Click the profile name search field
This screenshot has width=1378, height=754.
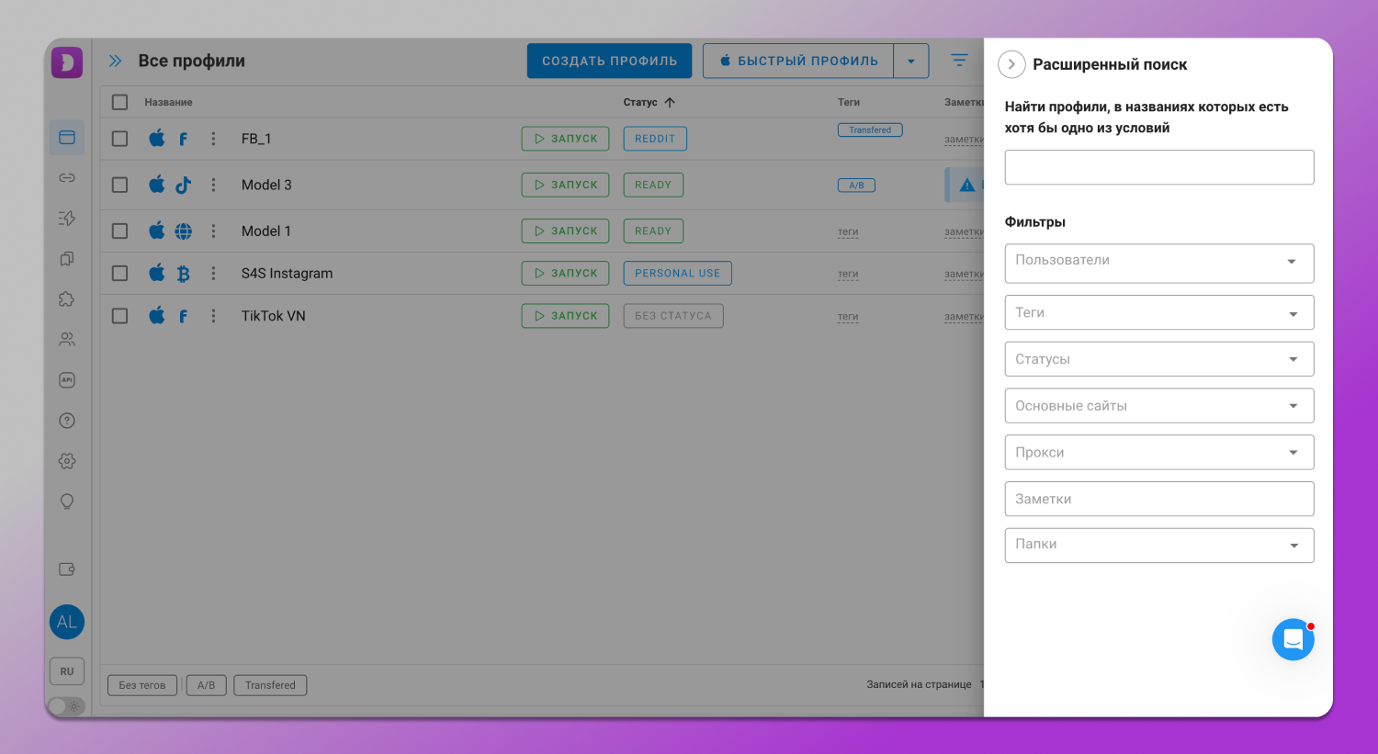click(x=1158, y=167)
